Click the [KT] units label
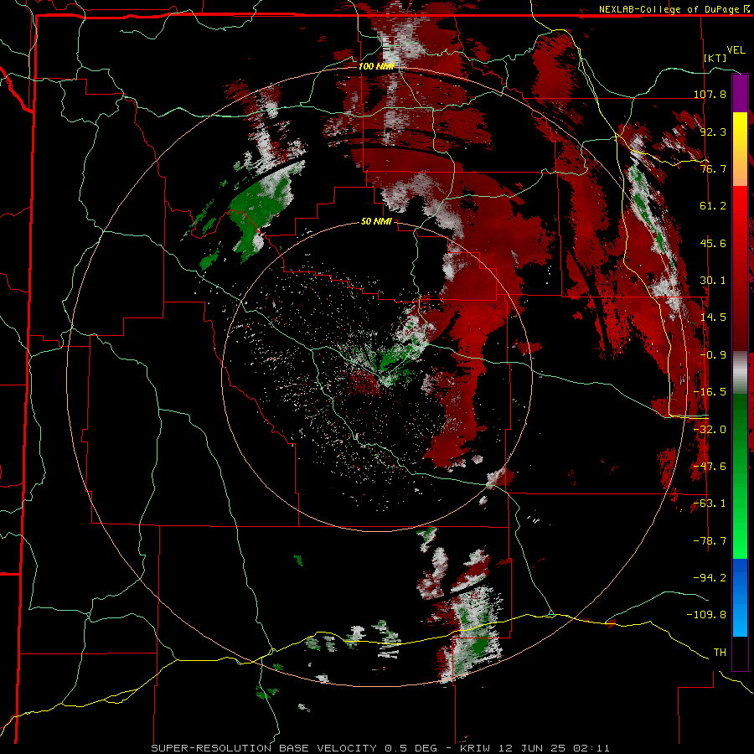Image resolution: width=754 pixels, height=754 pixels. pyautogui.click(x=715, y=58)
